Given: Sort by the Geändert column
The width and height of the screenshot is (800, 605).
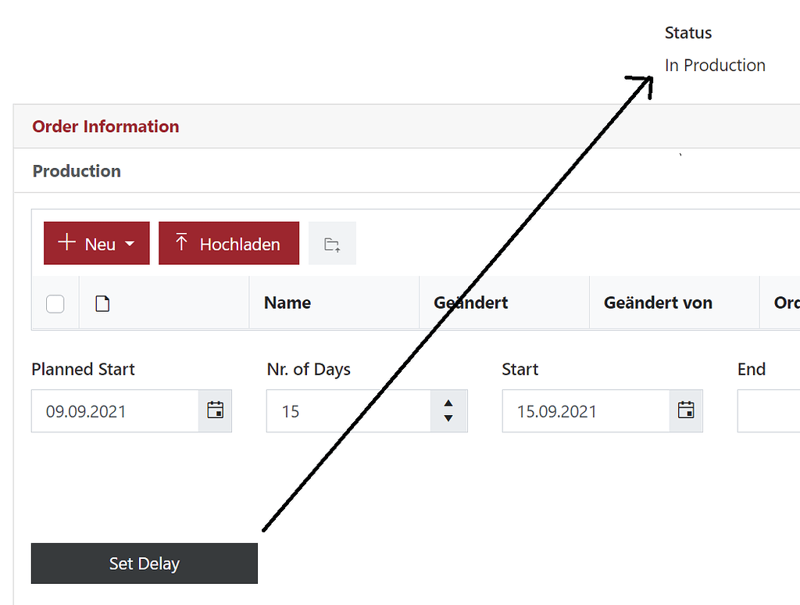Looking at the screenshot, I should pos(471,303).
